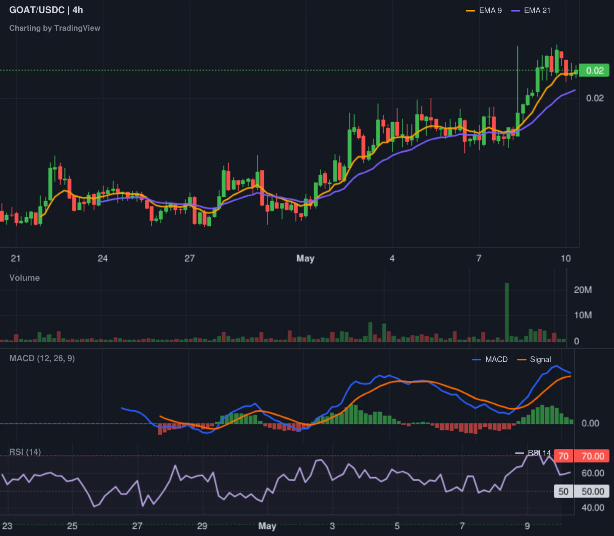Screen dimensions: 614x536
Task: Click the orange EMA 9 legend color line
Action: (470, 11)
